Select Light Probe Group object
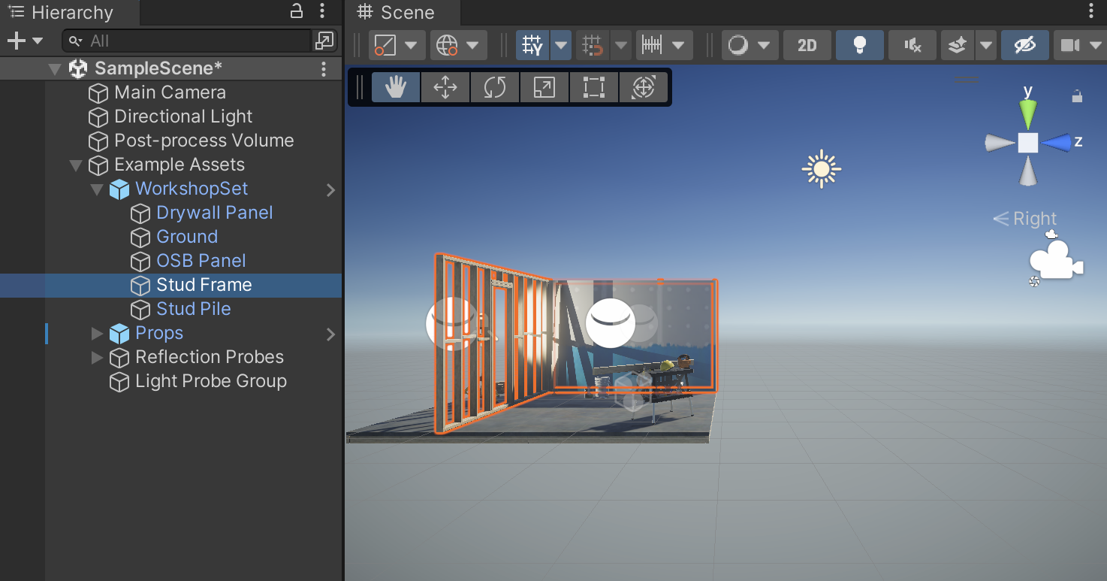 point(210,381)
